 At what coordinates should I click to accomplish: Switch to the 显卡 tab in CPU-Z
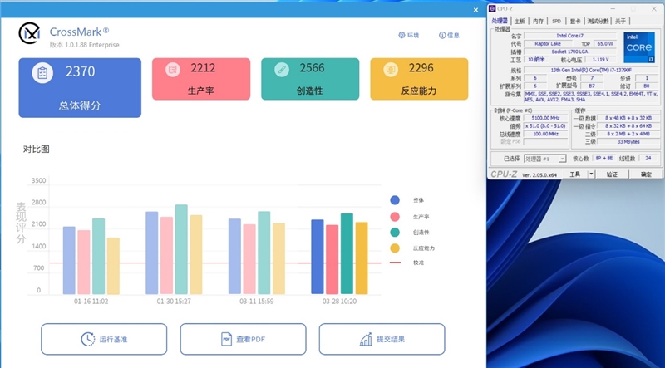coord(575,22)
